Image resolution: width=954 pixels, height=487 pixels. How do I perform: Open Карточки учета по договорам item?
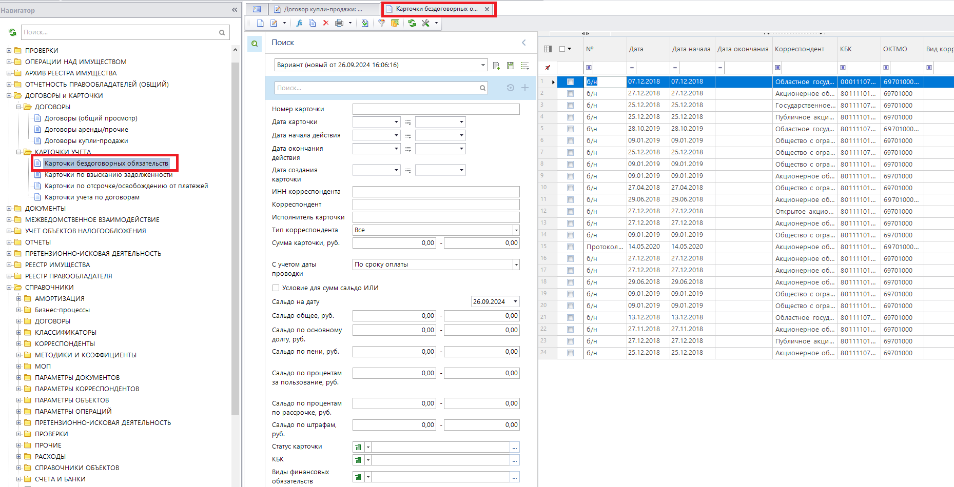pos(92,197)
